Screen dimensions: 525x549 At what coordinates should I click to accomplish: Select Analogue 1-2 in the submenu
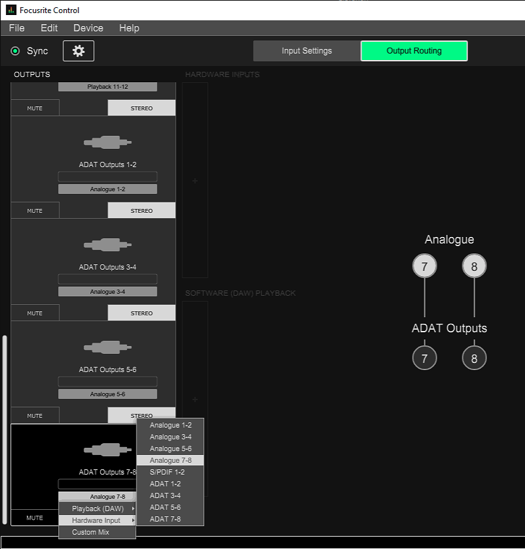170,425
